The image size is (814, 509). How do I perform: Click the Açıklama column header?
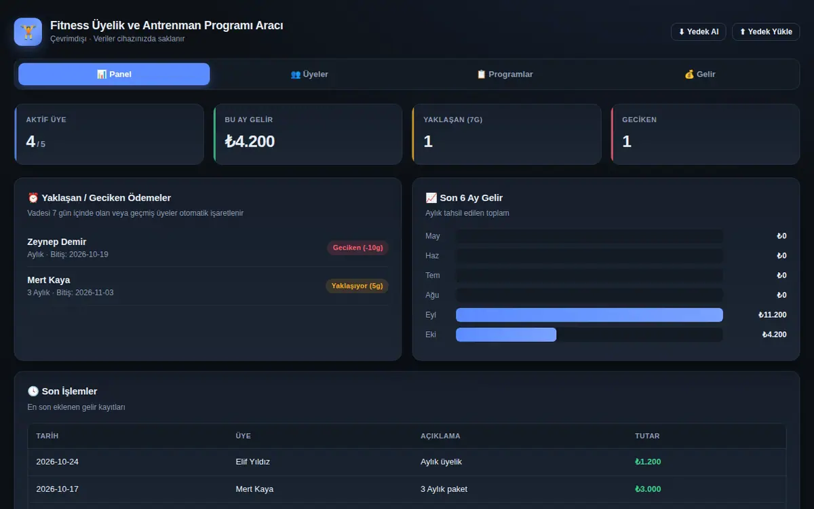click(440, 436)
